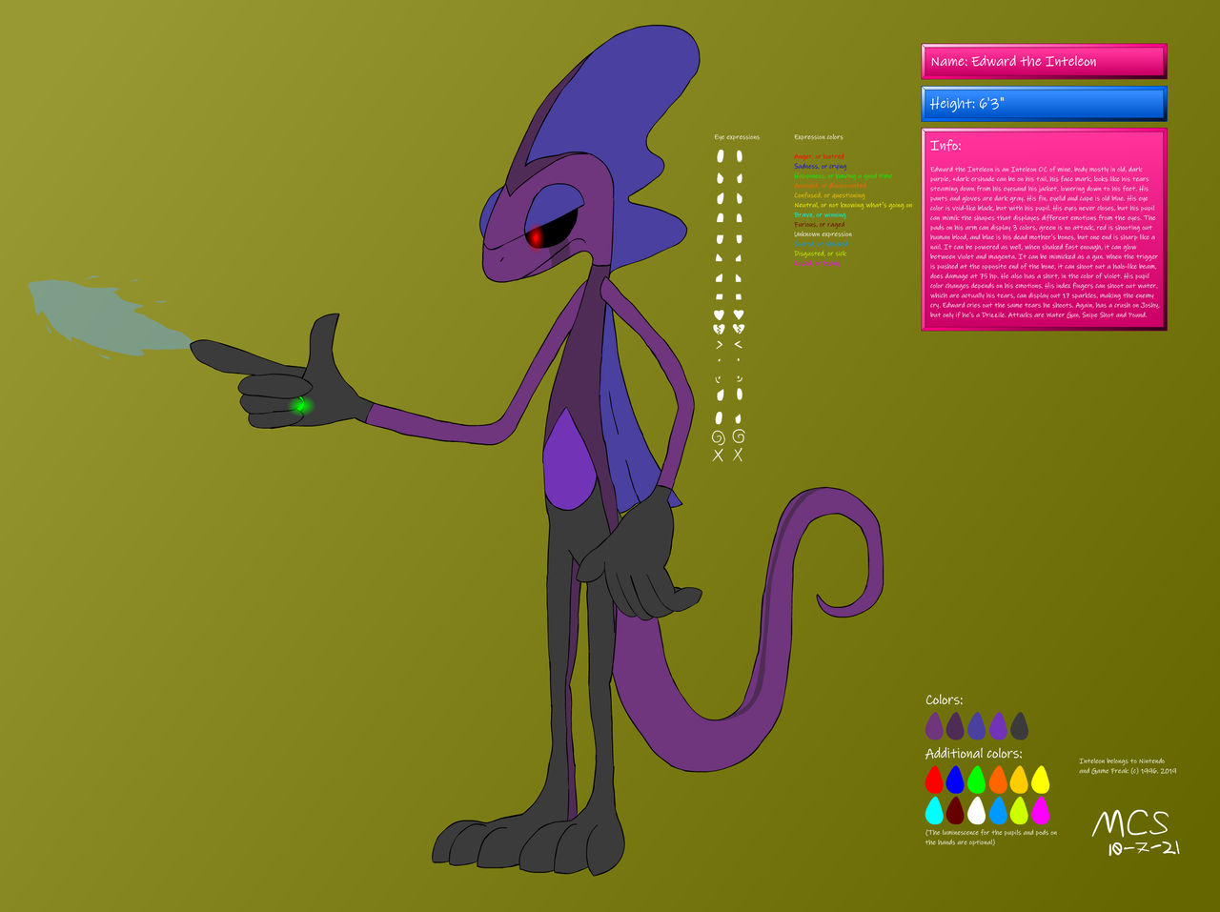This screenshot has width=1220, height=912.
Task: Select the pink 'Loved' expression line
Action: coord(818,263)
